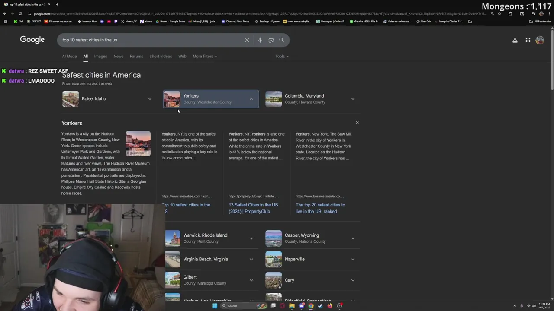Go back in browser history
This screenshot has width=554, height=311.
coord(5,13)
